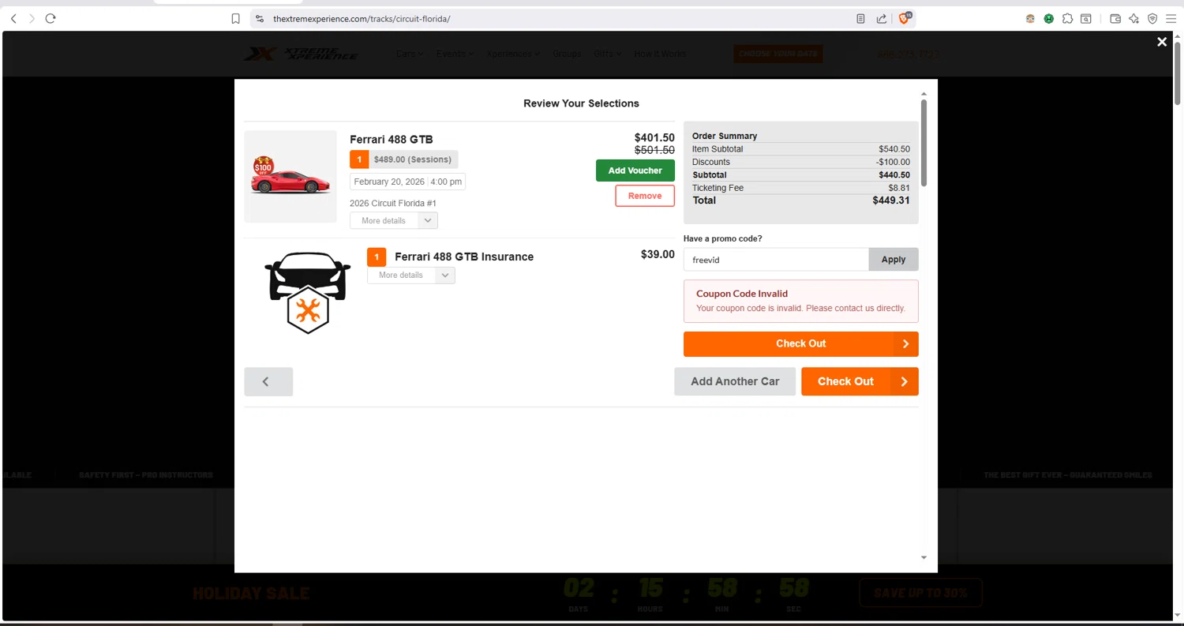
Task: Click the Ticketing Fee $8.81 value
Action: click(x=899, y=188)
